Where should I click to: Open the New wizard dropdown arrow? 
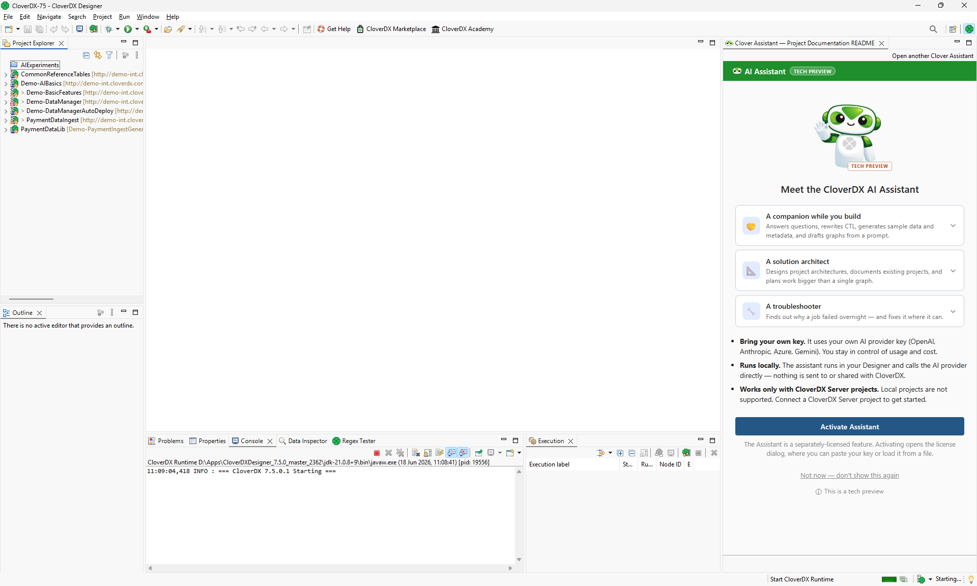[x=18, y=29]
